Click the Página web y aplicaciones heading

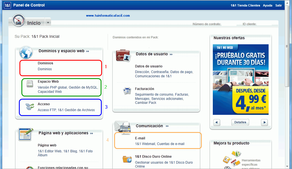[x=63, y=133]
